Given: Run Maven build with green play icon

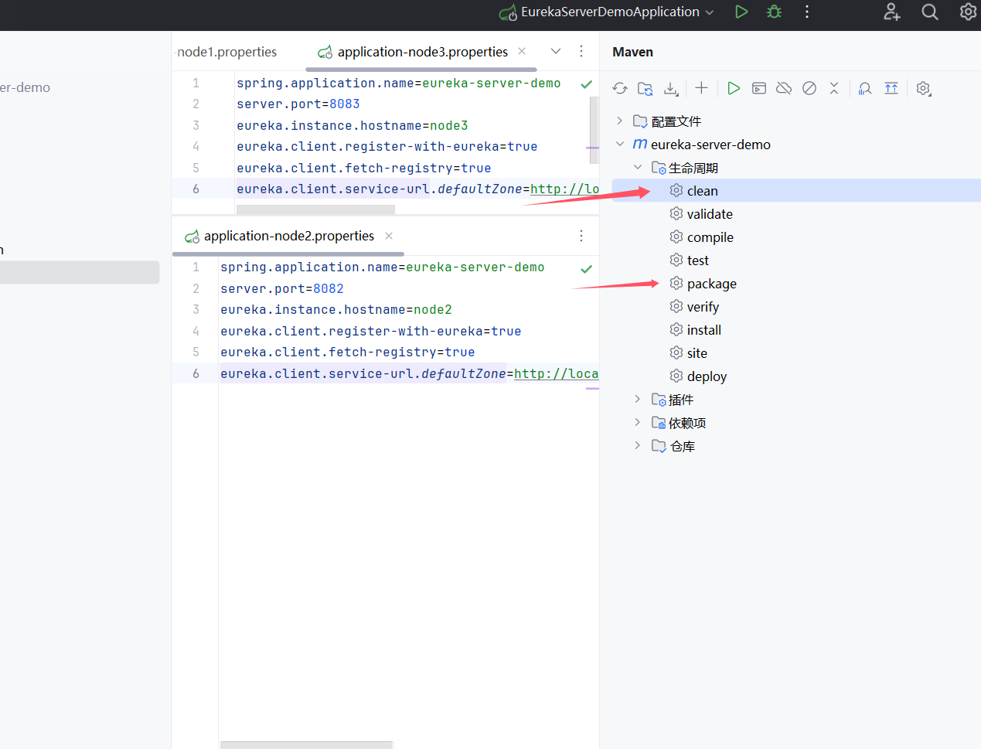Looking at the screenshot, I should (x=734, y=88).
